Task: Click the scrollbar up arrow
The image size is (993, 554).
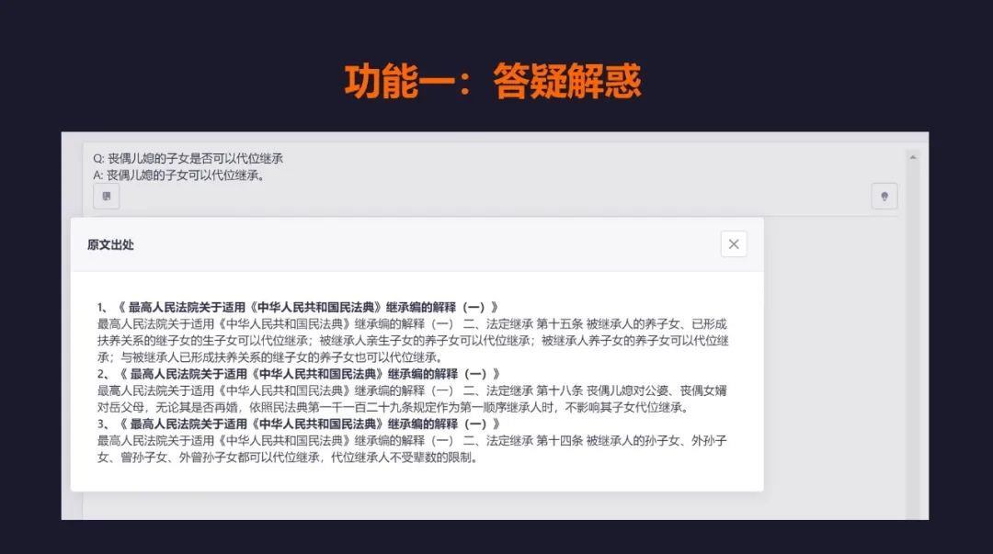Action: tap(913, 157)
